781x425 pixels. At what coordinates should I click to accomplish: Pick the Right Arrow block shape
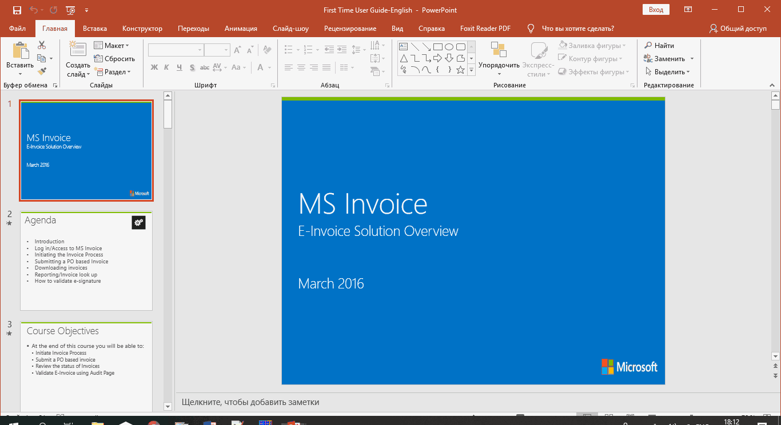(x=437, y=58)
